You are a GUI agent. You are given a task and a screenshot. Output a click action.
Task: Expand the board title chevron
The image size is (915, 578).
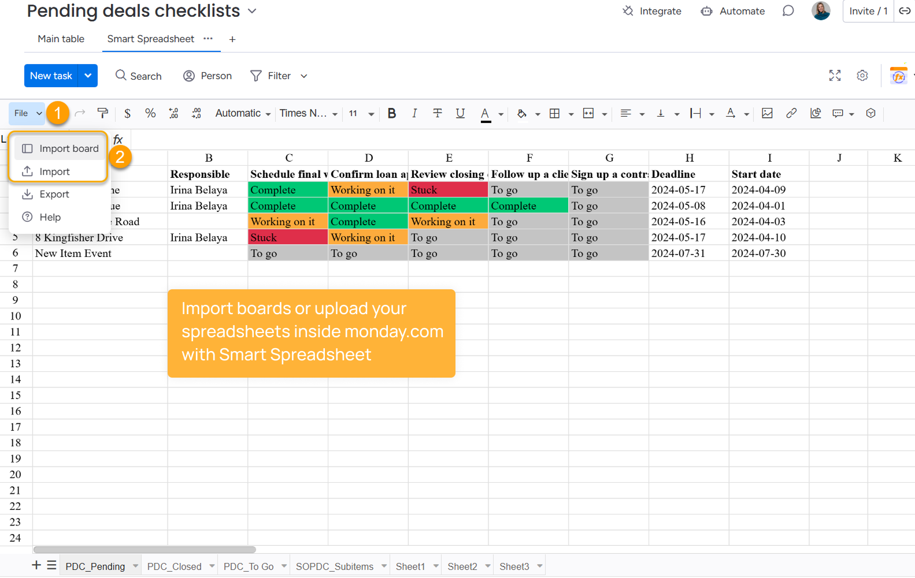pos(252,11)
